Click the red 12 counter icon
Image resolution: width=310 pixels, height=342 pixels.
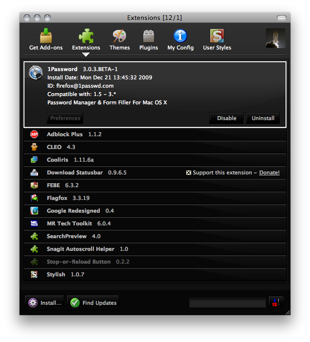point(276,302)
